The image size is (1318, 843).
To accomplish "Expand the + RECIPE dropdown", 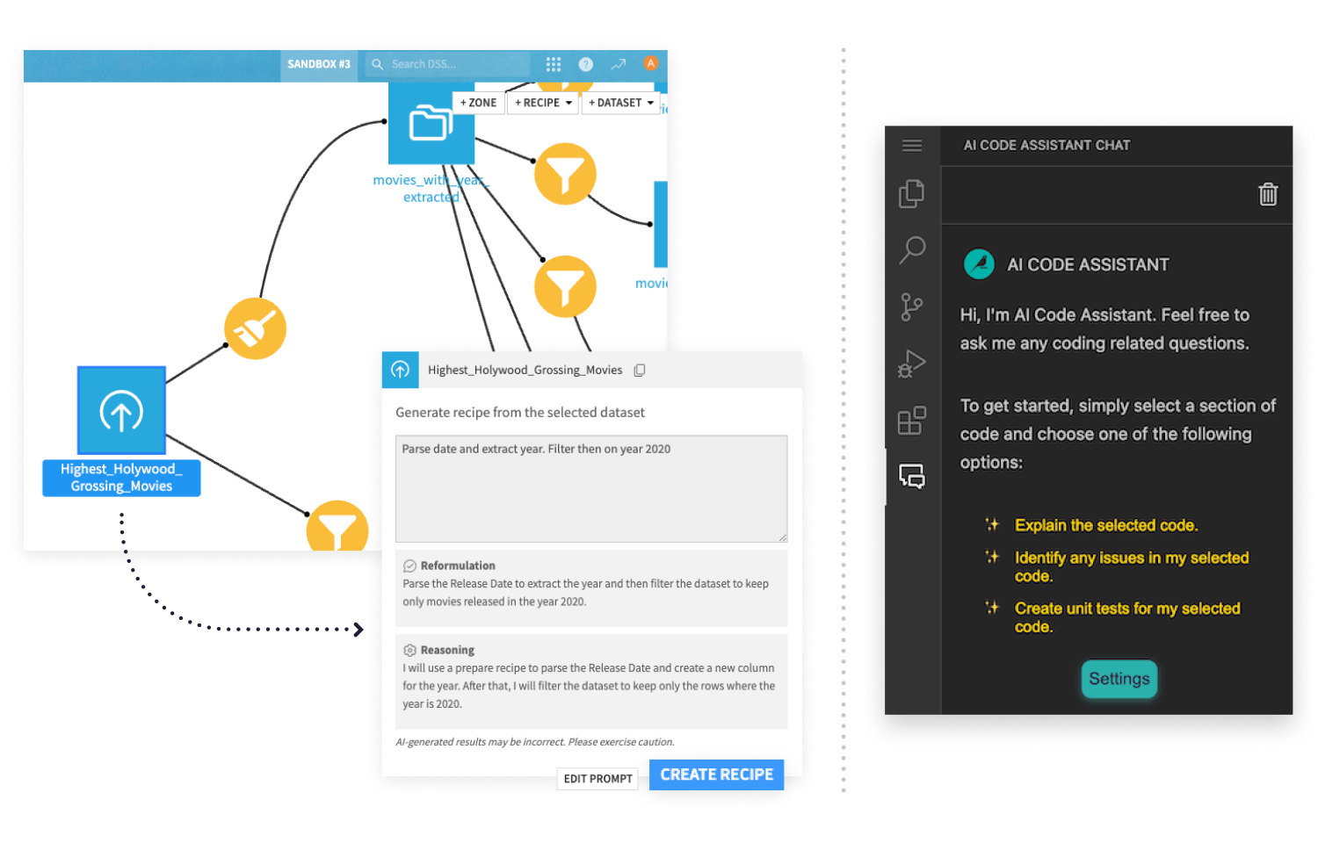I will coord(542,103).
